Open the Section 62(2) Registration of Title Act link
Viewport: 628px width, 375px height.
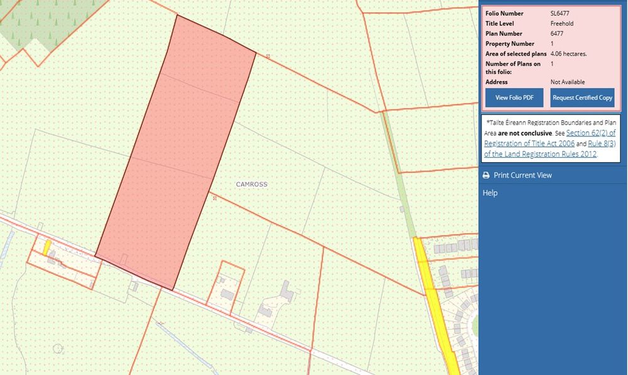pos(590,133)
